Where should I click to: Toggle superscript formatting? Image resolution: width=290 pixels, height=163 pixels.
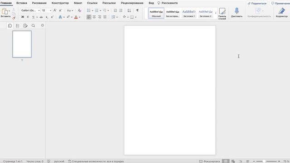pos(52,17)
